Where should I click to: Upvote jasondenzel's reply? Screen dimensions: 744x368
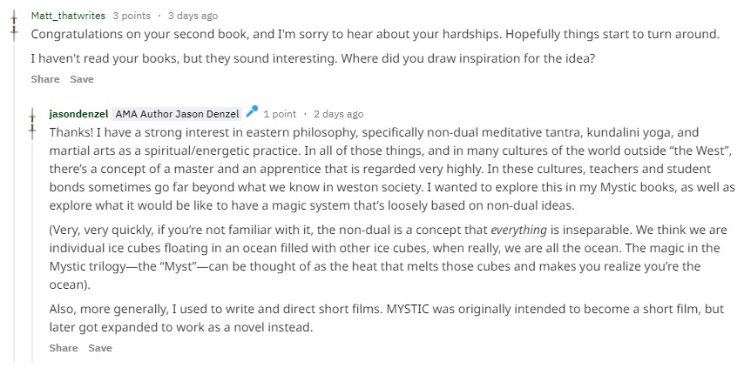coord(32,115)
